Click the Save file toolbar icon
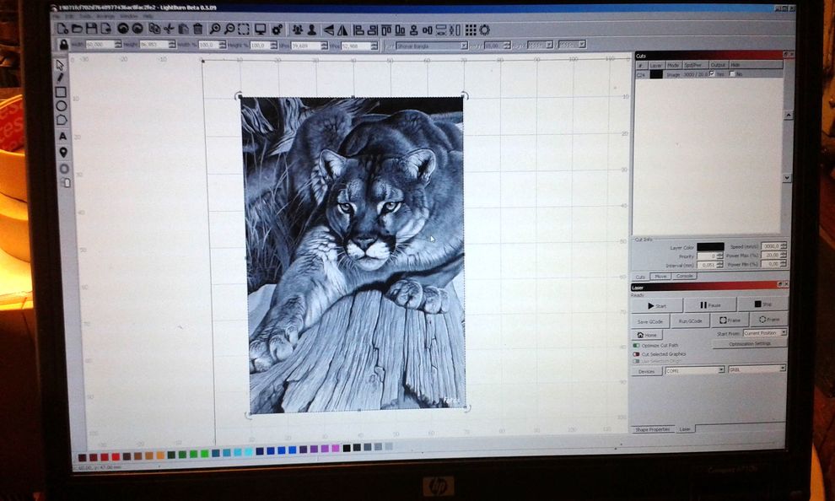The height and width of the screenshot is (501, 835). click(x=90, y=29)
